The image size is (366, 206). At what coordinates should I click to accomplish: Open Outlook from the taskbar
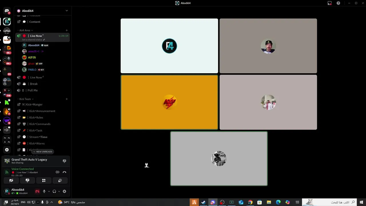[241, 202]
